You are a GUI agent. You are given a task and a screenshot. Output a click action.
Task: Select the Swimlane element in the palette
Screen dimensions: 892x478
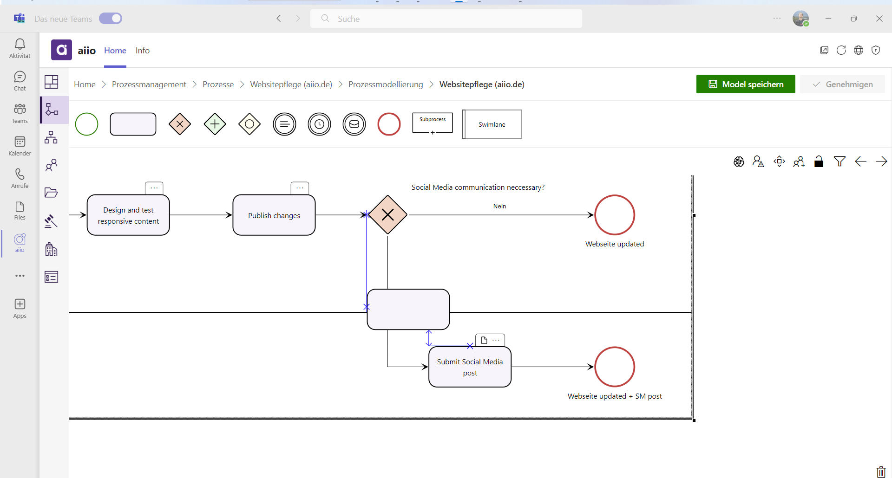pos(492,124)
